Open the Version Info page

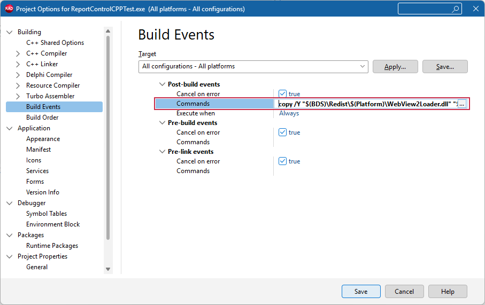(43, 192)
